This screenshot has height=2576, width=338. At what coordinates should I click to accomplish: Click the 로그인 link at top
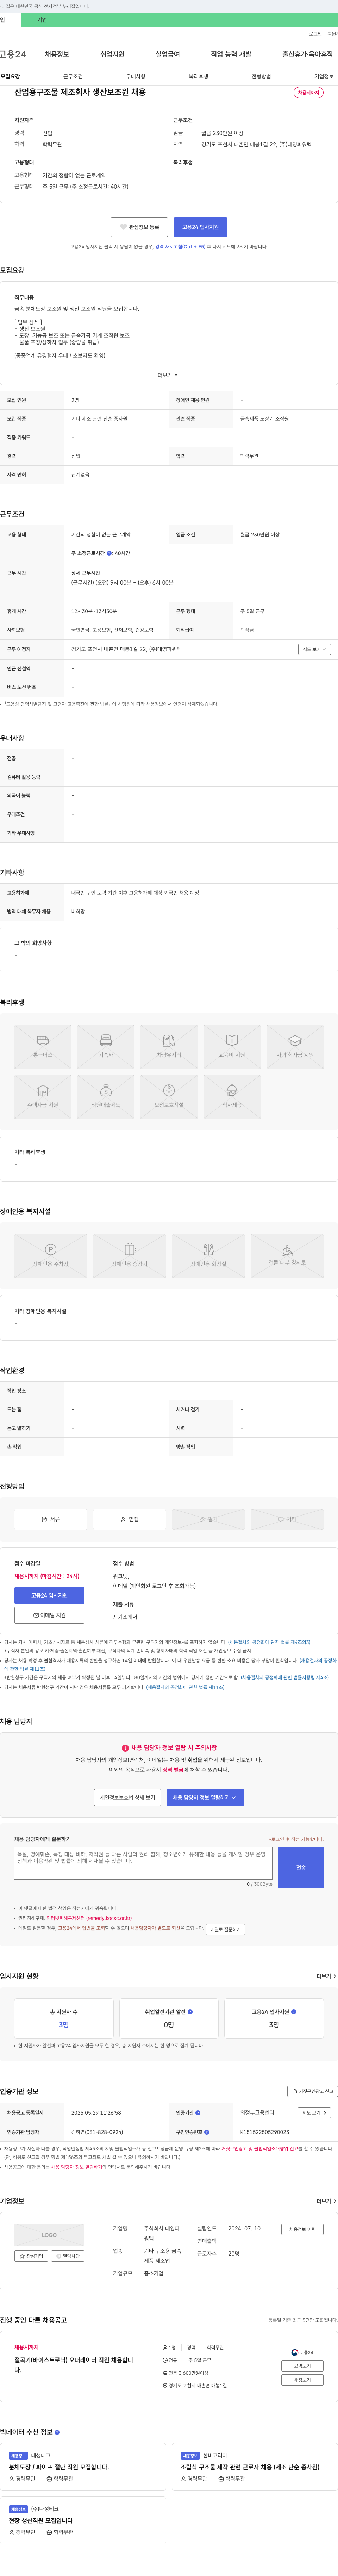[315, 34]
